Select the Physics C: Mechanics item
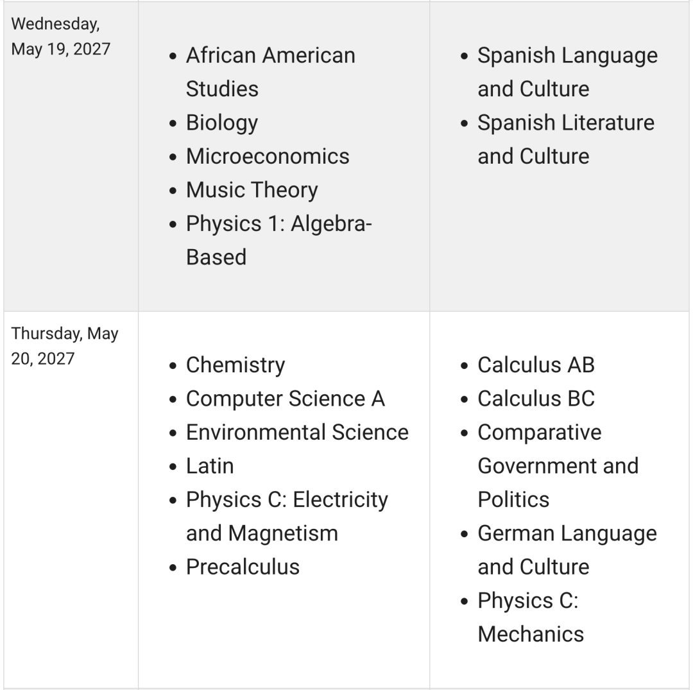The width and height of the screenshot is (693, 690). coord(531,617)
